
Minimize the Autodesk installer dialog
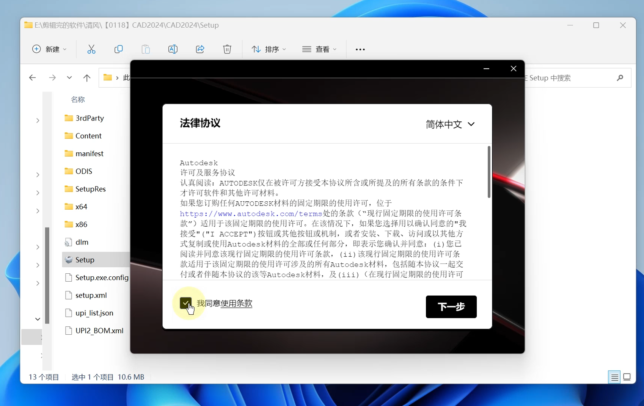487,69
